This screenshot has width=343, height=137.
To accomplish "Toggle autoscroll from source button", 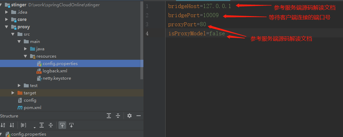I will (71, 125).
